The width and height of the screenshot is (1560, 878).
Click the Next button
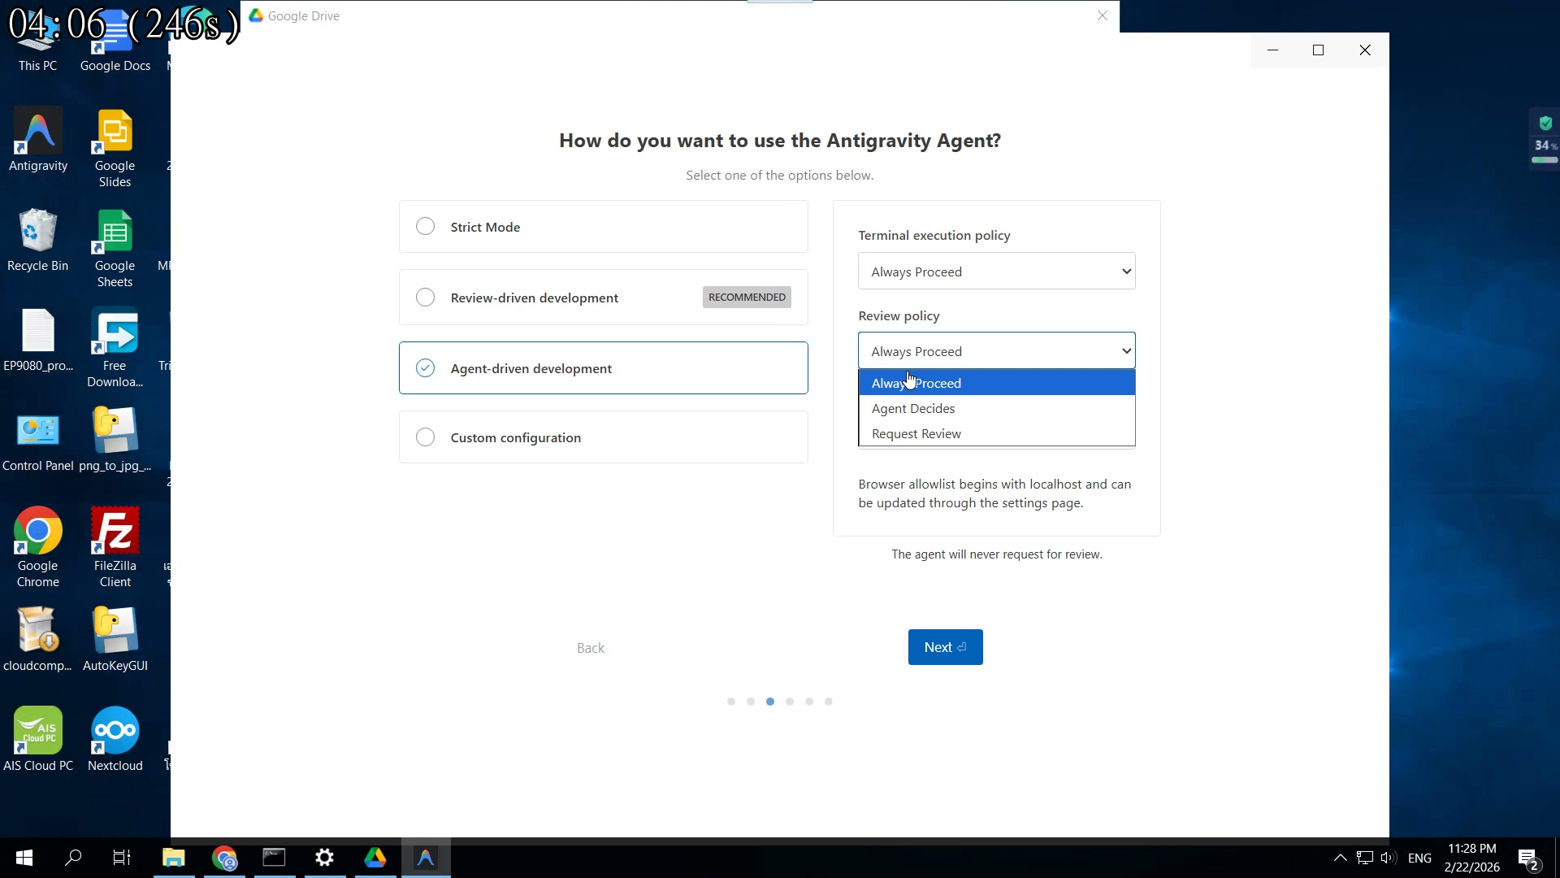pos(945,647)
